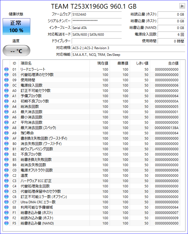Click the status circle for A5 最大消去回数

click(x=6, y=112)
